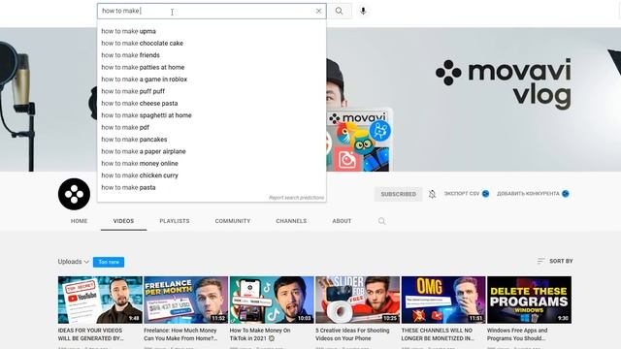
Task: Select suggestion 'how to make chocolate cake'
Action: click(212, 43)
